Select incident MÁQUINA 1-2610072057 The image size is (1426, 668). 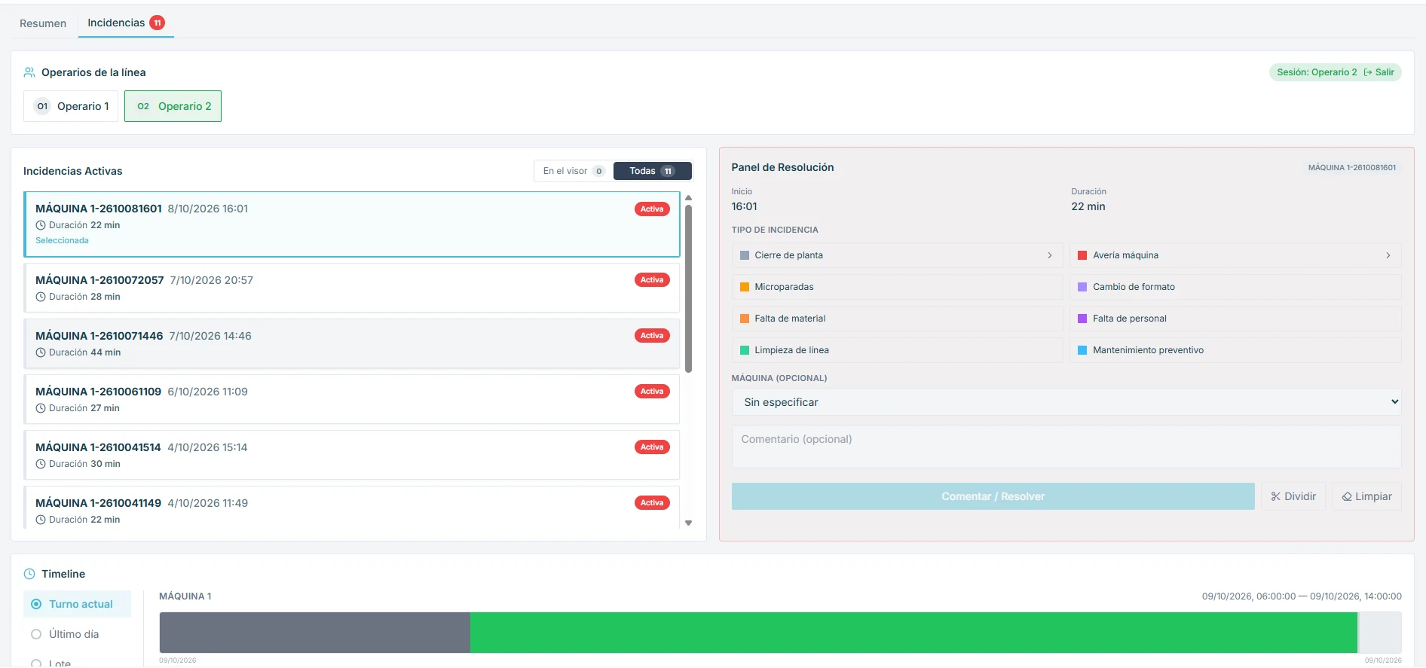click(352, 288)
